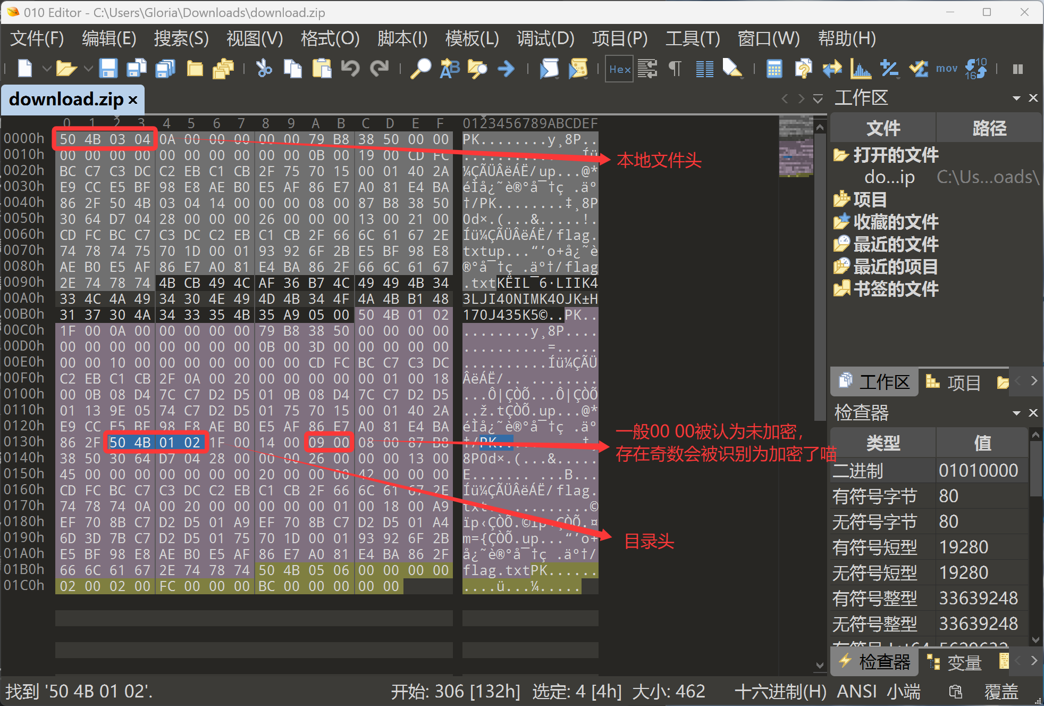Toggle the 覆盖 overwrite mode indicator
Viewport: 1044px width, 706px height.
pos(1001,691)
